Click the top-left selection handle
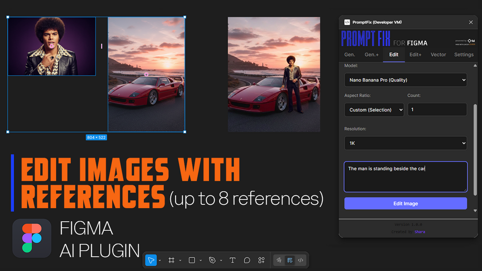This screenshot has height=271, width=482. click(8, 17)
